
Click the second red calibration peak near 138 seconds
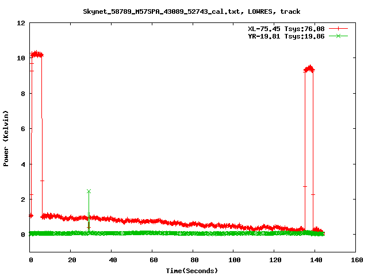[309, 69]
